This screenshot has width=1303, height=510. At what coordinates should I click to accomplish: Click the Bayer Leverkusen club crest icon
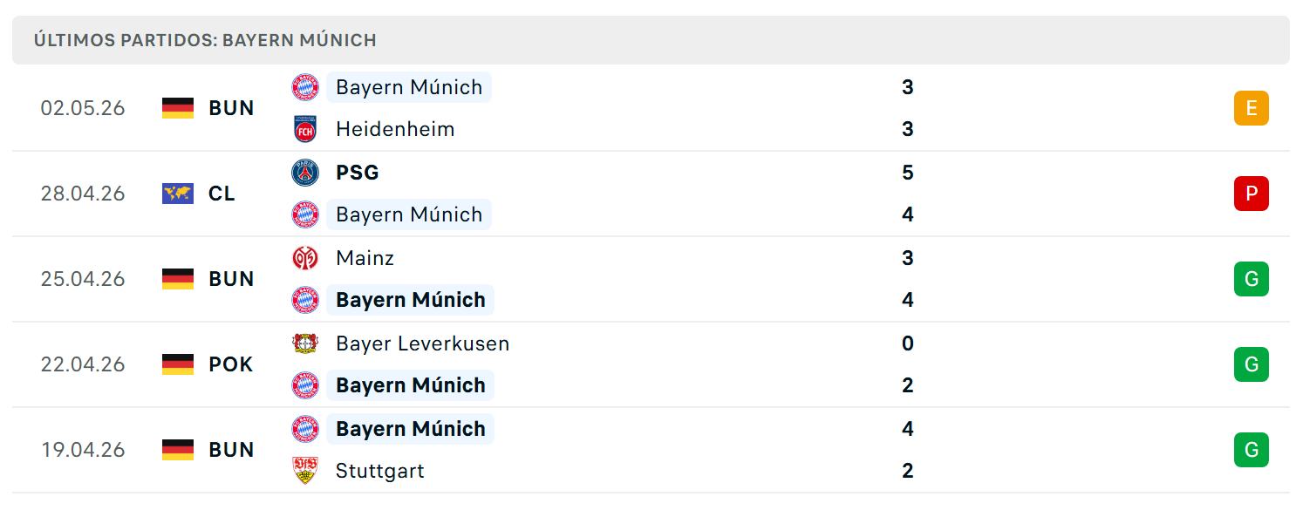pos(305,343)
